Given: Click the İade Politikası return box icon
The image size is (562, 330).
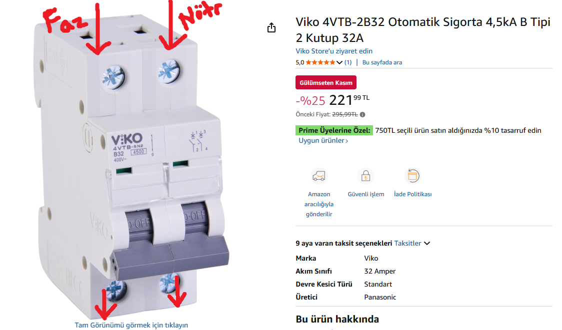Looking at the screenshot, I should pyautogui.click(x=412, y=176).
